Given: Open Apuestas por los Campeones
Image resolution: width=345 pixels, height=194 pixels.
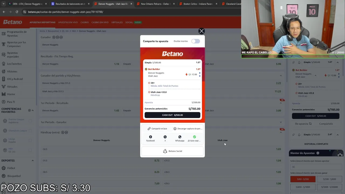Looking at the screenshot, I should pos(17,44).
